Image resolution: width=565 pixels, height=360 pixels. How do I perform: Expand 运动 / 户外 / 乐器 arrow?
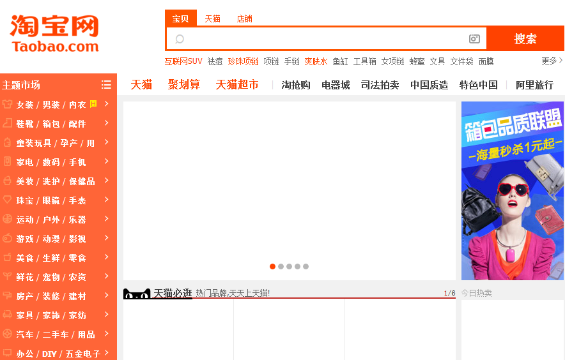[106, 218]
